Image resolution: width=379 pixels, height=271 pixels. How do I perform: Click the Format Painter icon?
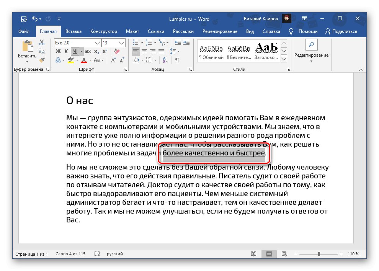point(42,60)
